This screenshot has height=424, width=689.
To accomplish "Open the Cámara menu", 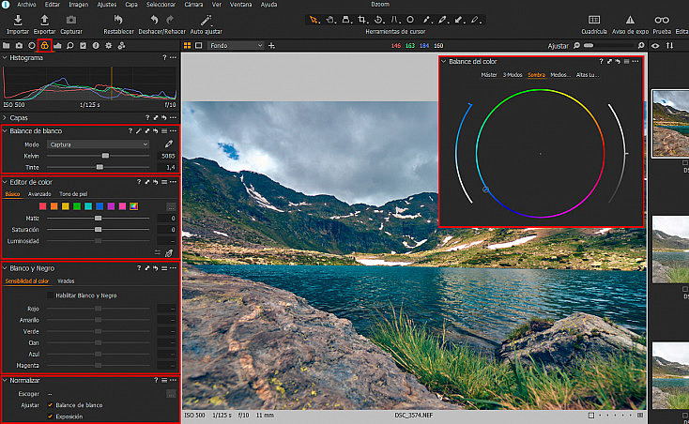I will click(193, 5).
